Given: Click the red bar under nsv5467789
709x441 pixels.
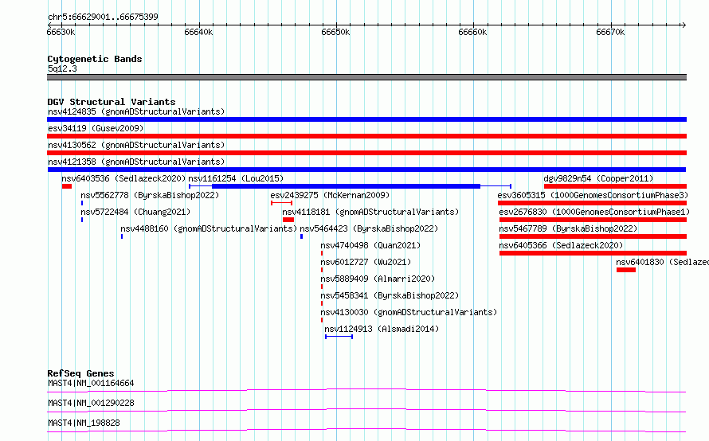Looking at the screenshot, I should (593, 236).
